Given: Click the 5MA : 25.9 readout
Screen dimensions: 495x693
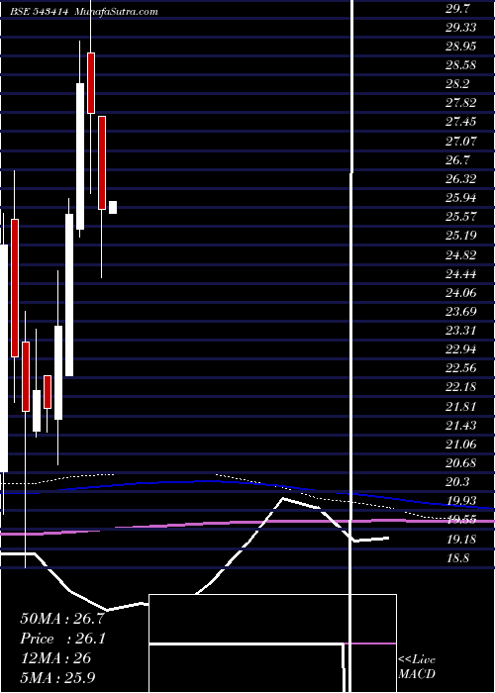Looking at the screenshot, I should click(57, 677).
